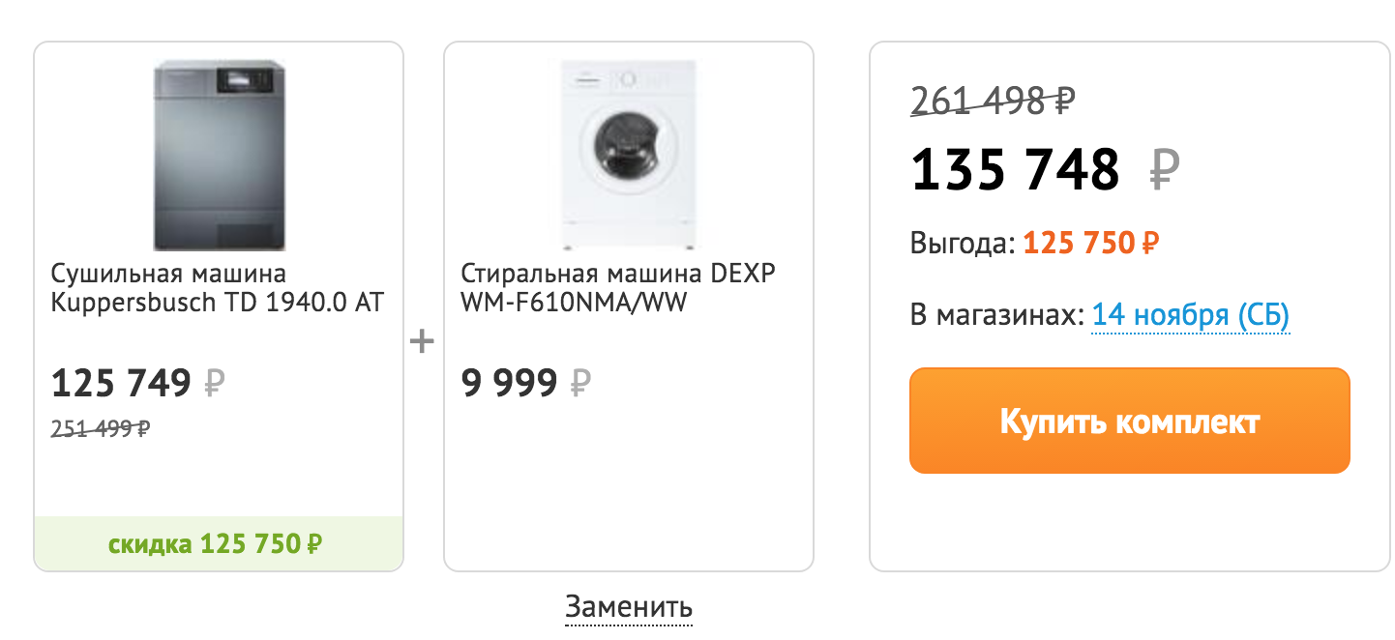The image size is (1395, 640).
Task: Click the orange Выгода amount 125 750 ₽
Action: 1091,243
